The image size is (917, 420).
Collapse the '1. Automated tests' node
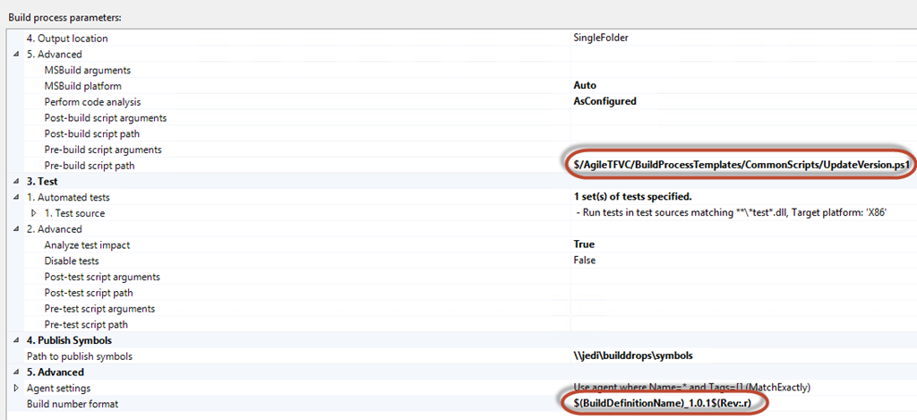18,197
